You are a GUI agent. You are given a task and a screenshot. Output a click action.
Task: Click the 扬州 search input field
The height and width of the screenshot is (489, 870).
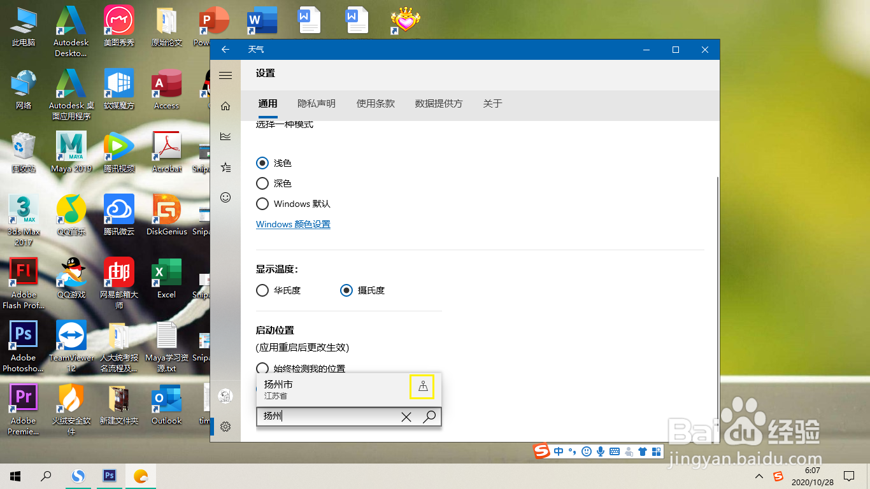(x=331, y=416)
